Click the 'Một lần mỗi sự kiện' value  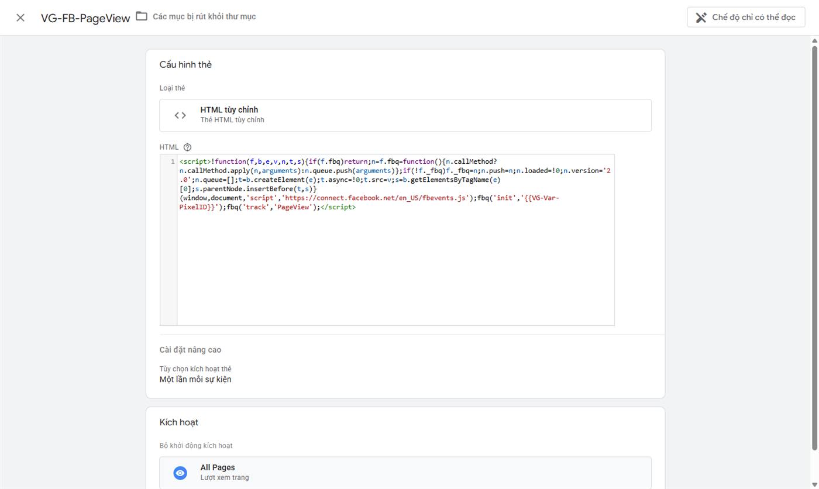[195, 380]
